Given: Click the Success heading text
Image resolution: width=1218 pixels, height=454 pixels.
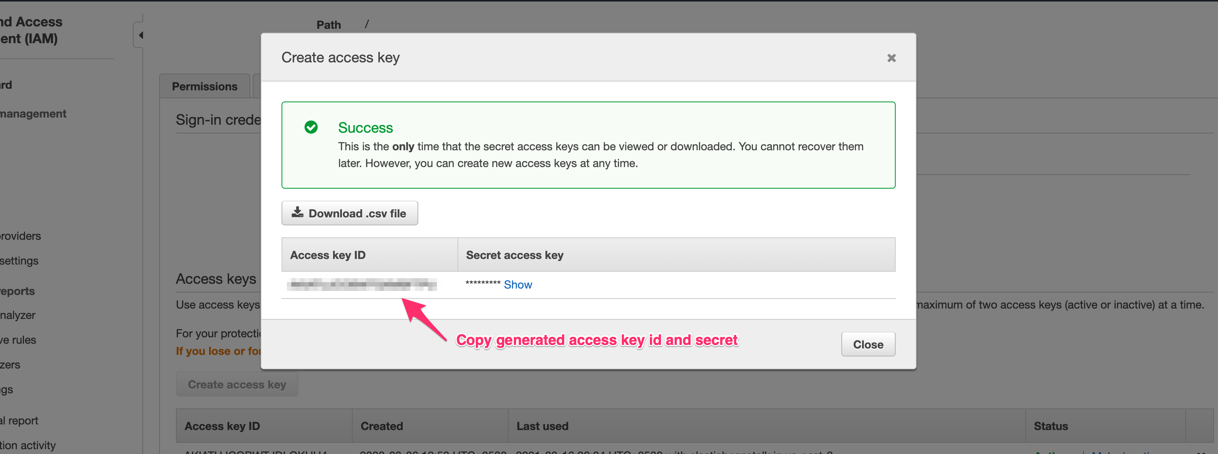Looking at the screenshot, I should point(365,127).
